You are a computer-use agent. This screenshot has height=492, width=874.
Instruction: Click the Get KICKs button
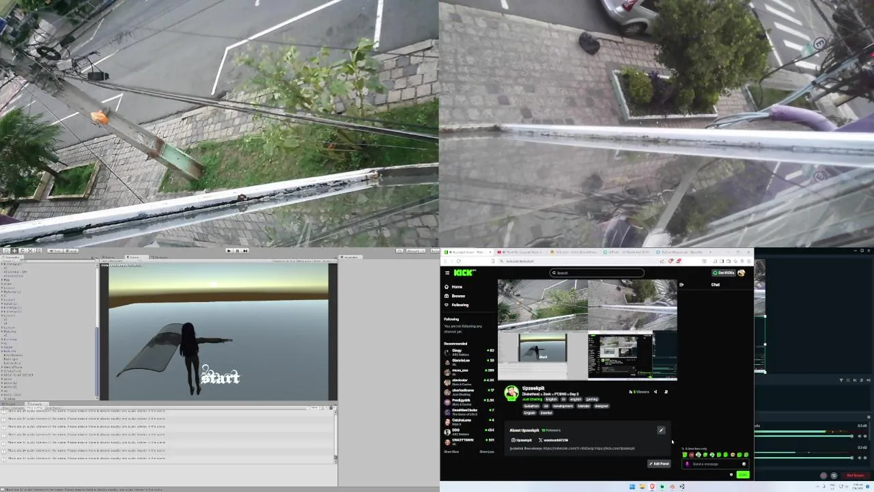[724, 273]
